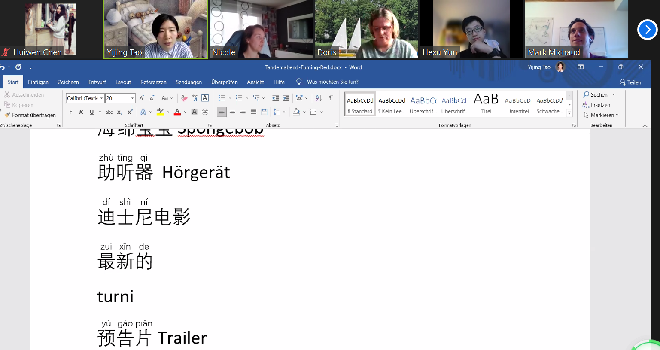Apply yellow text highlight color
Viewport: 660px width, 350px height.
(160, 112)
